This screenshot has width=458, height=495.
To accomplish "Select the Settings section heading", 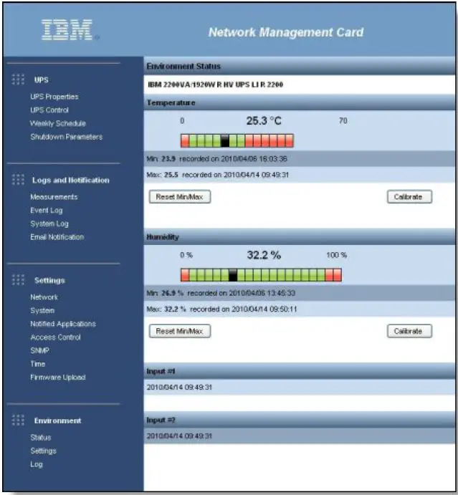I will tap(49, 280).
